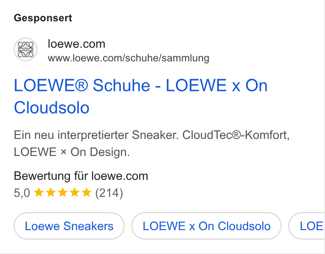Click the 5,0 rating score

point(22,193)
